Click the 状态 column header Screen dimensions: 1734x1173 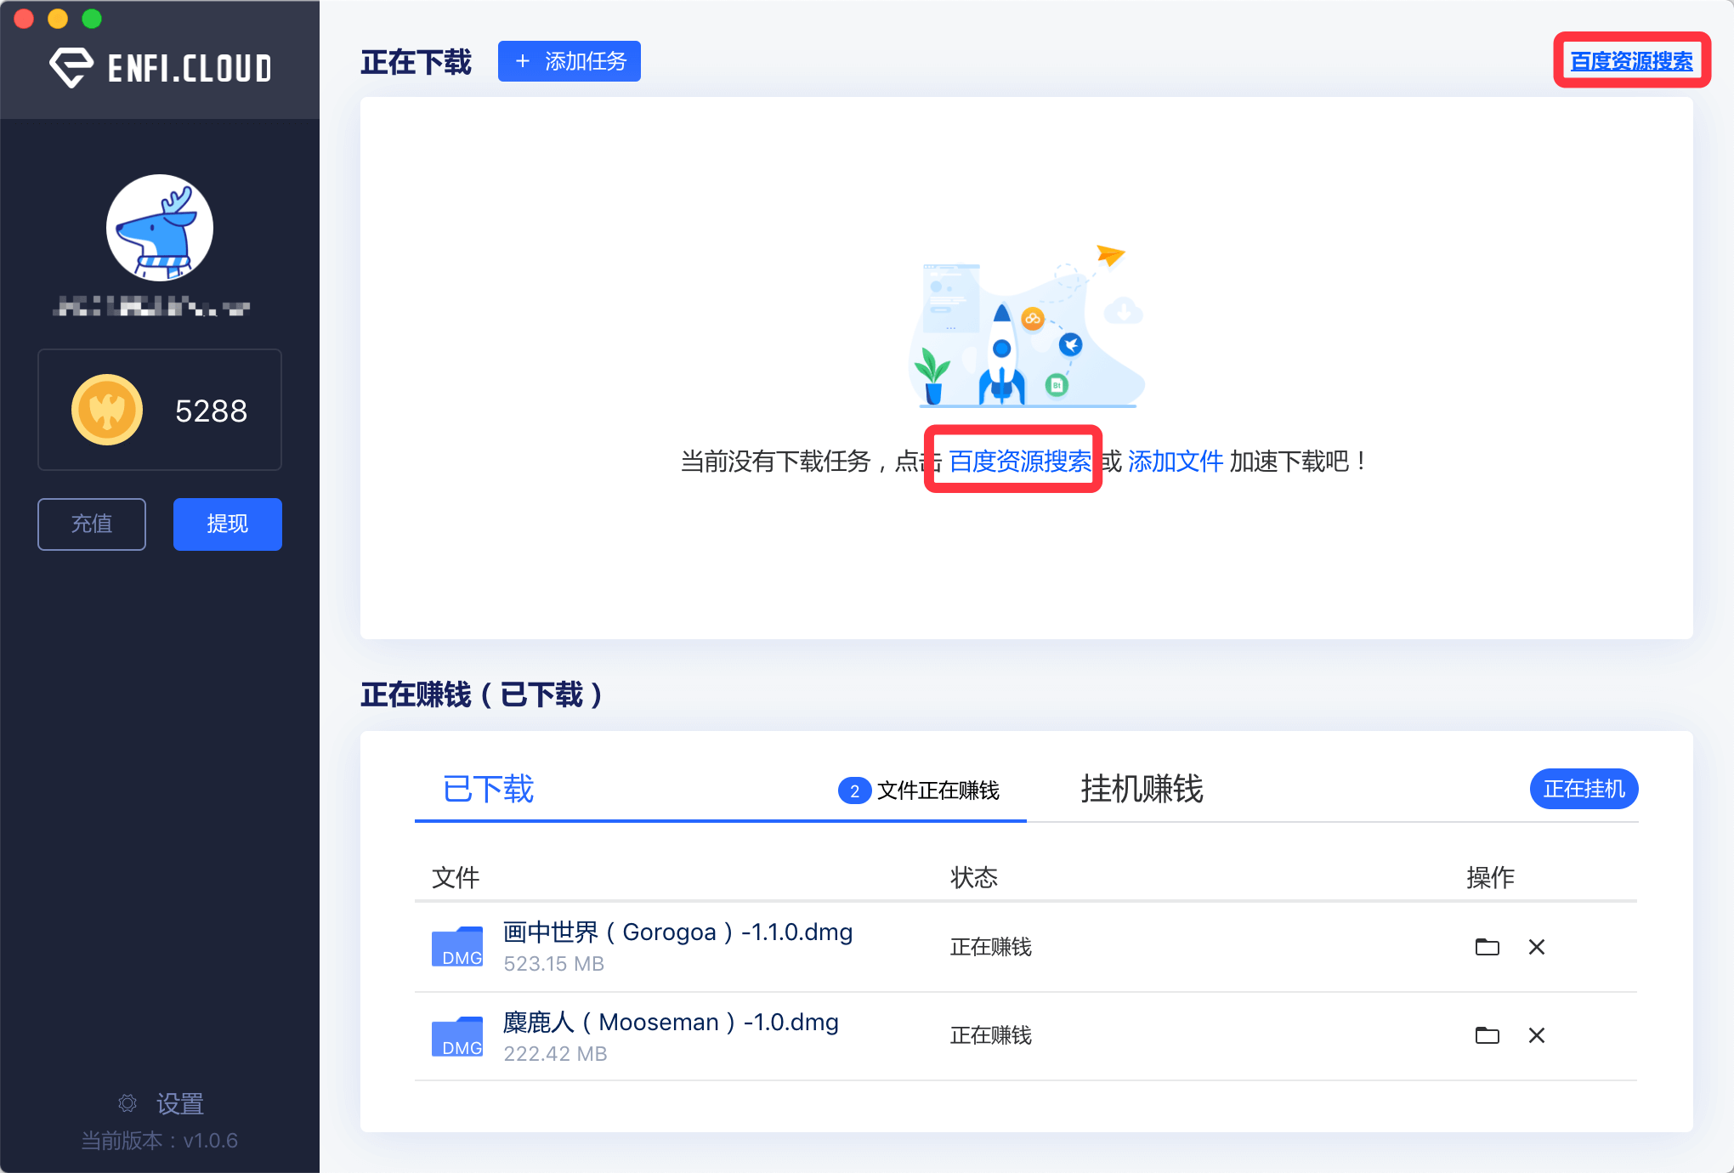pyautogui.click(x=974, y=877)
